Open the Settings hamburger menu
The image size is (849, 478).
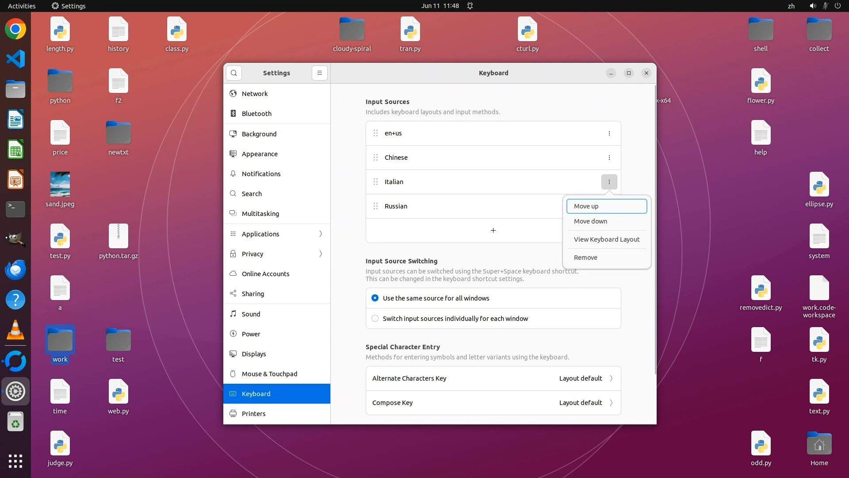[x=319, y=73]
